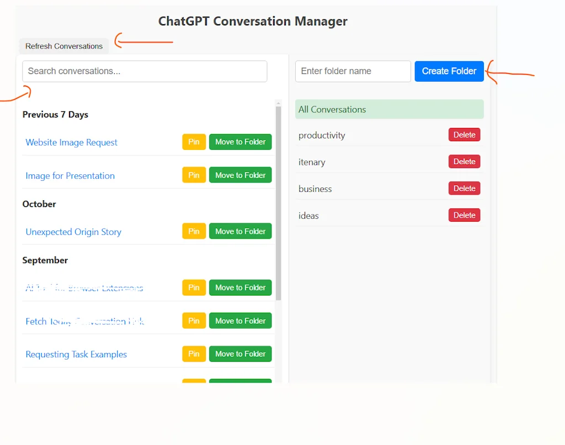Open the Image for Presentation conversation
This screenshot has width=565, height=445.
tap(70, 175)
